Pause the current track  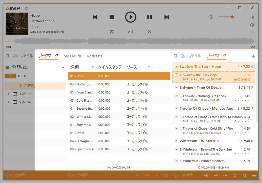click(149, 17)
